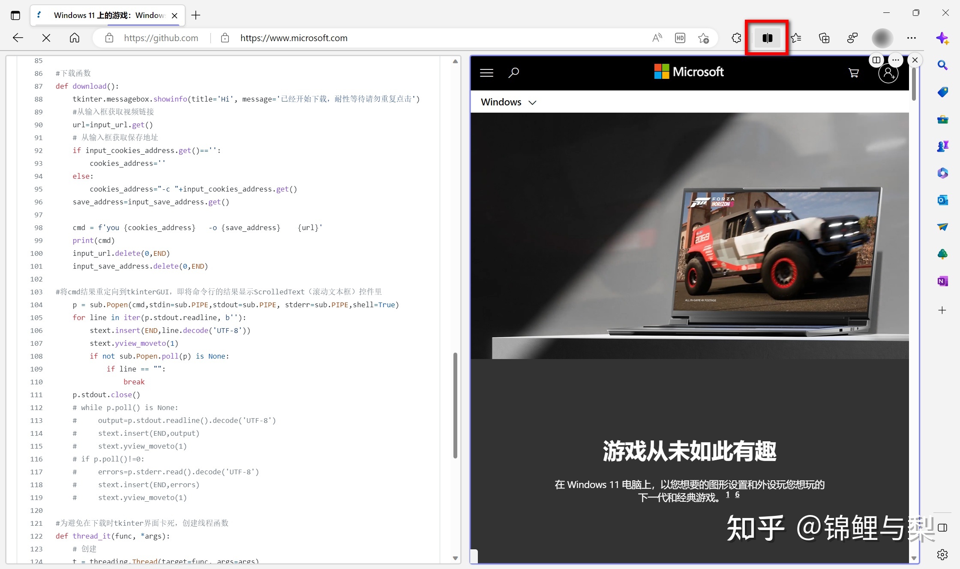Click footnote link 1
Viewport: 960px width, 569px height.
coord(728,494)
